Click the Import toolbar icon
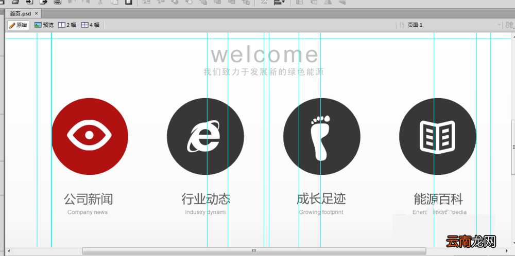The height and width of the screenshot is (256, 515). 29,2
